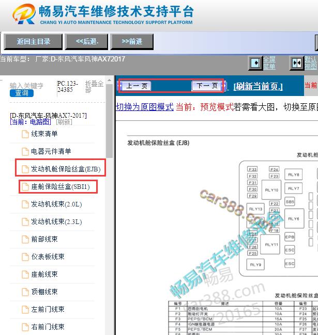Click page icon beside 左前门线束
This screenshot has width=318, height=335.
coord(25,309)
